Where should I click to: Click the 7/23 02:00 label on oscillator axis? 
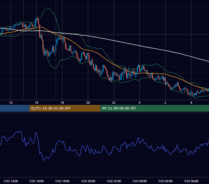point(165,181)
